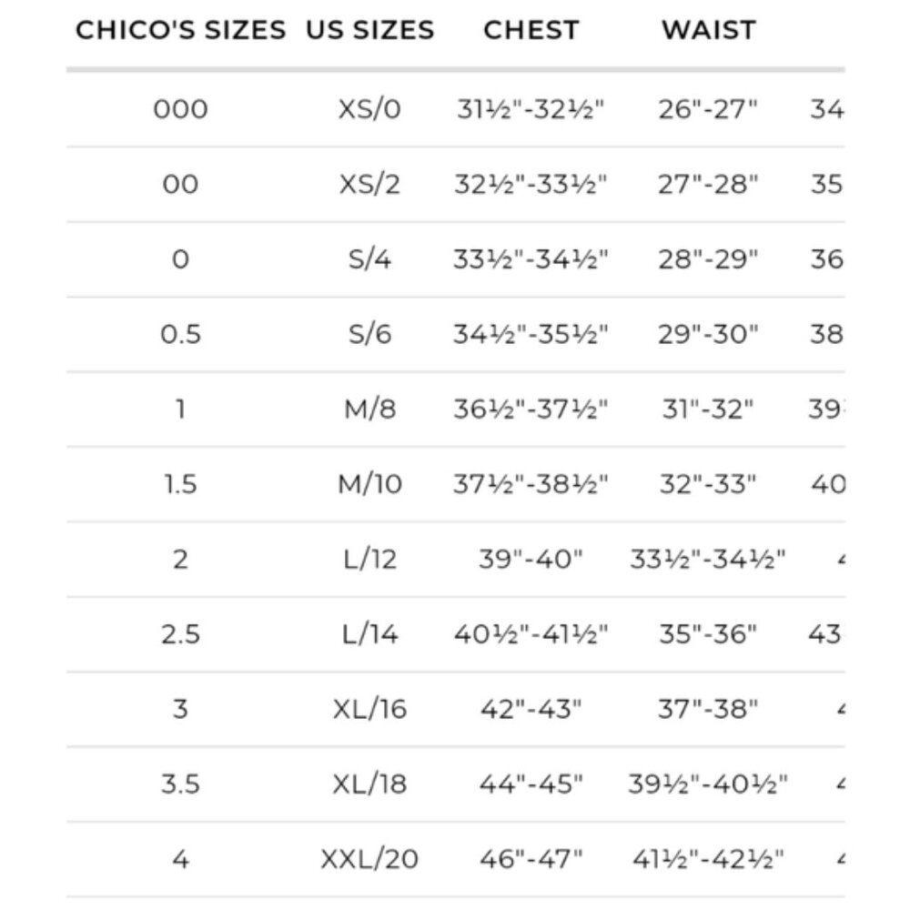Select the XS/0 US size cell
Viewport: 910px width, 910px height.
pyautogui.click(x=369, y=109)
